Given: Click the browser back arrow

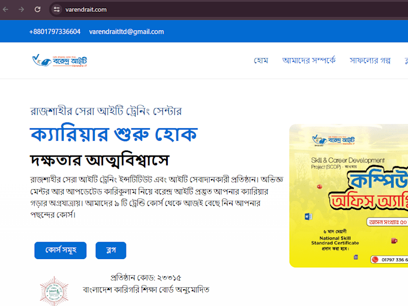Looking at the screenshot, I should 6,10.
